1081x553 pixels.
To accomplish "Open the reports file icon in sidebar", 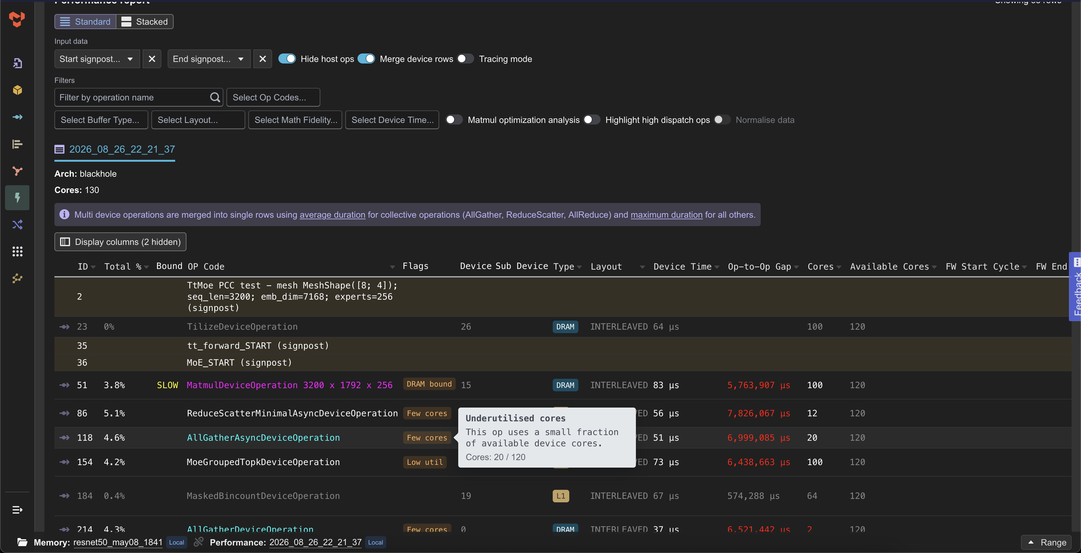I will point(17,63).
